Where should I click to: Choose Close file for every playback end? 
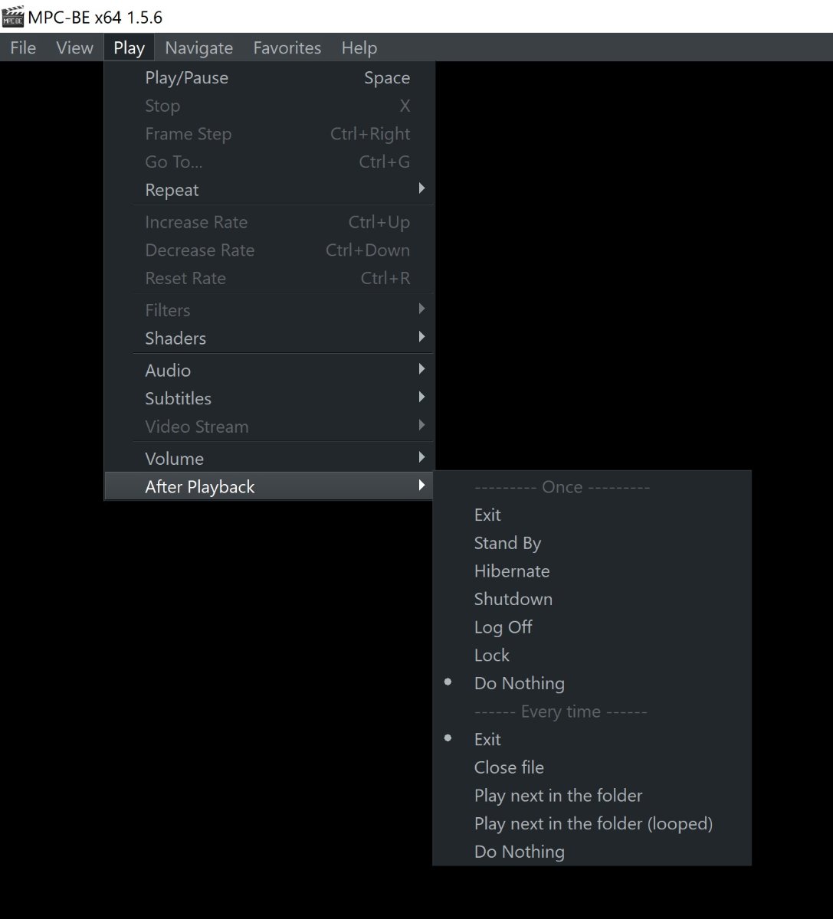click(509, 767)
